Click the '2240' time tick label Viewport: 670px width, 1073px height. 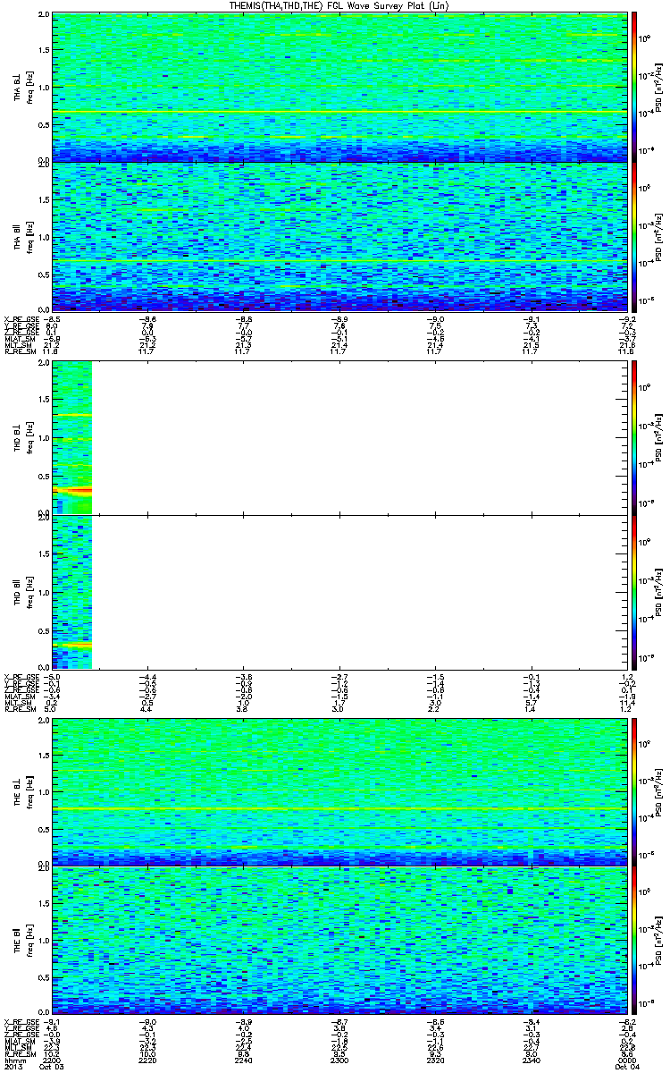tap(243, 1059)
